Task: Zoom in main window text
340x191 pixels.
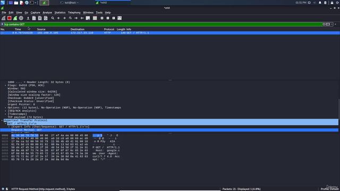Action: (102, 18)
